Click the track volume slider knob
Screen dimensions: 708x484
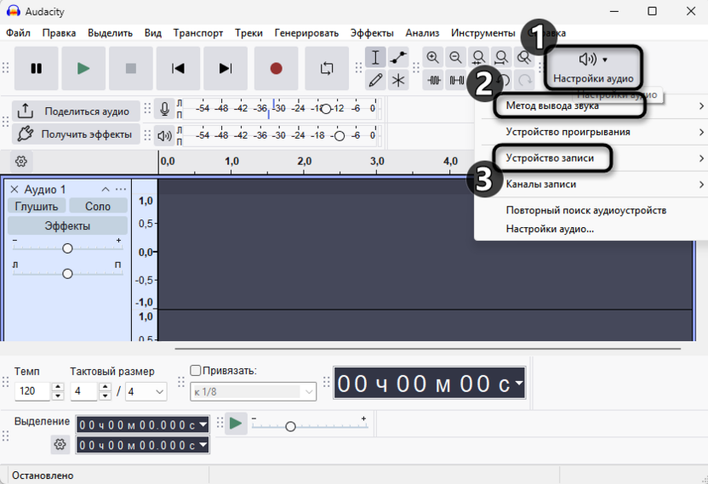click(67, 248)
